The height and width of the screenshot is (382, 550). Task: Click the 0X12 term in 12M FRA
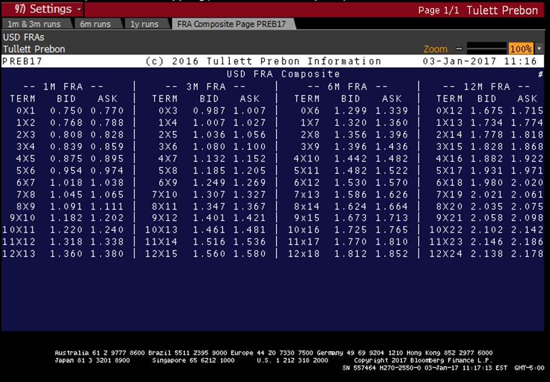[449, 111]
